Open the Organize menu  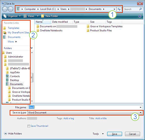point(12,16)
